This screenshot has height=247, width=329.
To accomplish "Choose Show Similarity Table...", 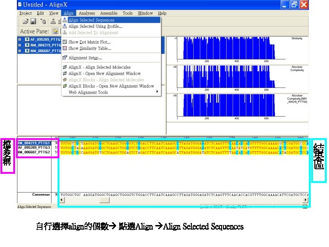I will pos(111,48).
